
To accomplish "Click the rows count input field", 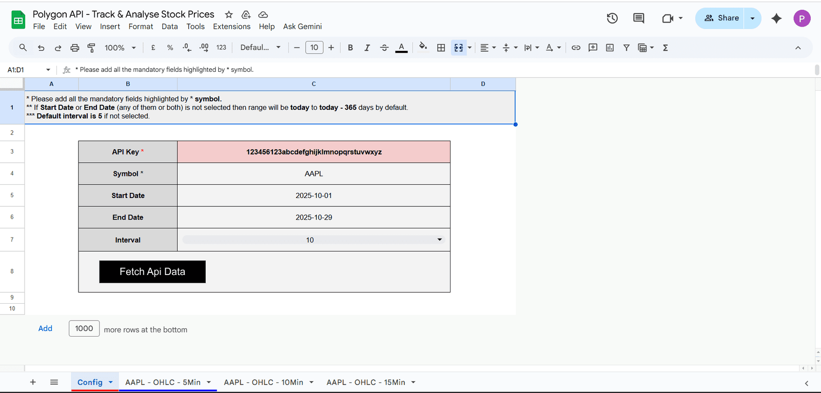I will click(x=84, y=328).
